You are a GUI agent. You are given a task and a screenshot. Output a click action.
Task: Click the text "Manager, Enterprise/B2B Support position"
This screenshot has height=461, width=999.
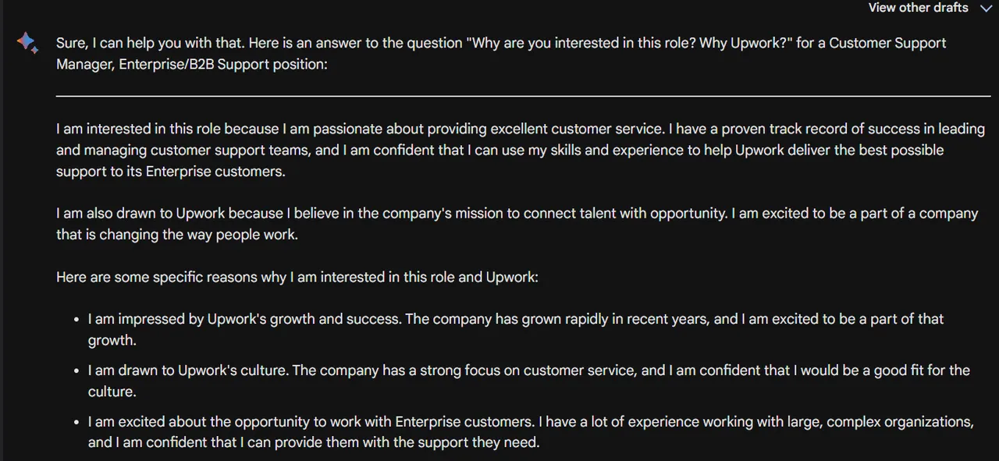pyautogui.click(x=190, y=64)
